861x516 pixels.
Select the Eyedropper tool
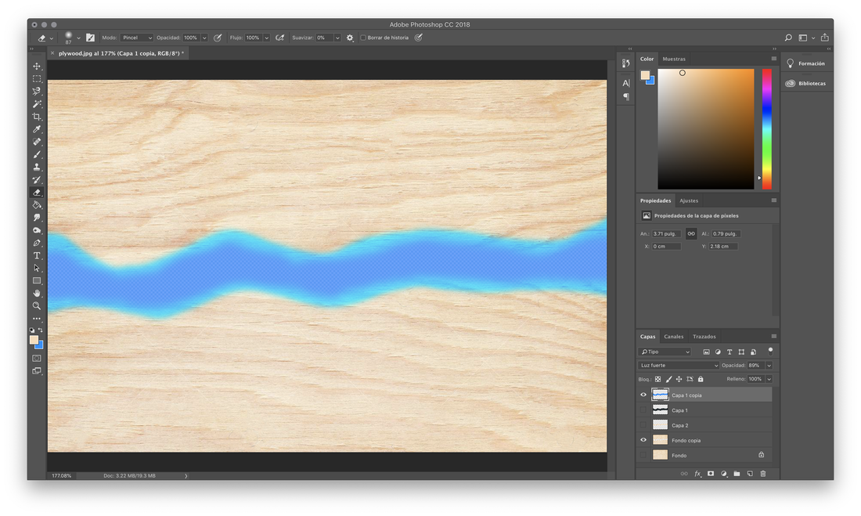point(37,129)
